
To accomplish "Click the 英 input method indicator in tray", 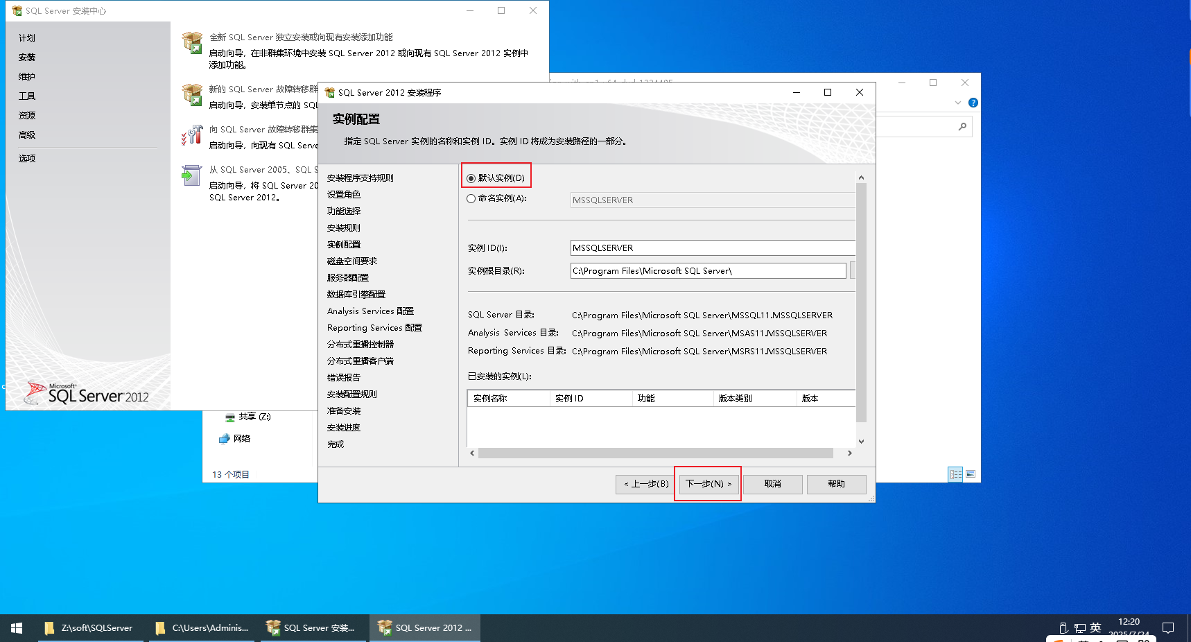I will (x=1095, y=628).
